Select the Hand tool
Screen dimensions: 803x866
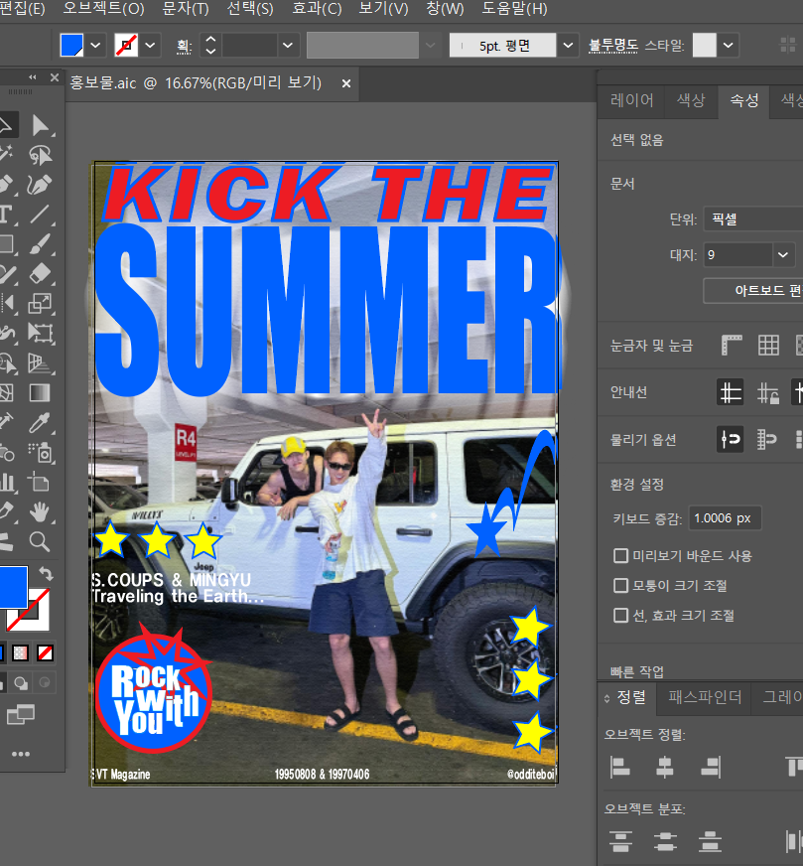coord(41,512)
